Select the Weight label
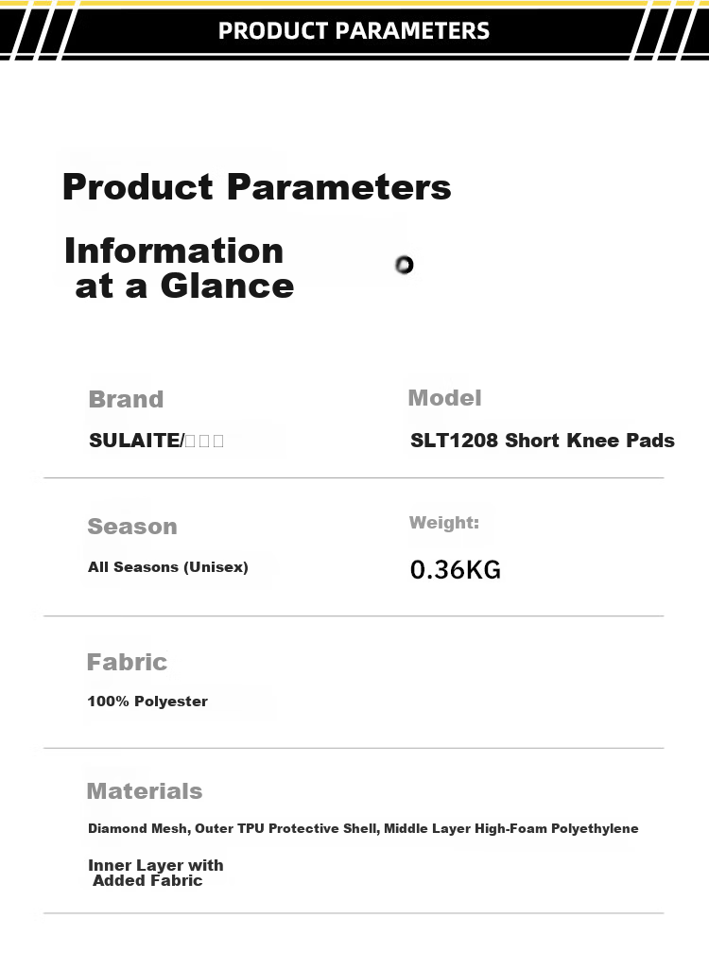 (x=444, y=523)
